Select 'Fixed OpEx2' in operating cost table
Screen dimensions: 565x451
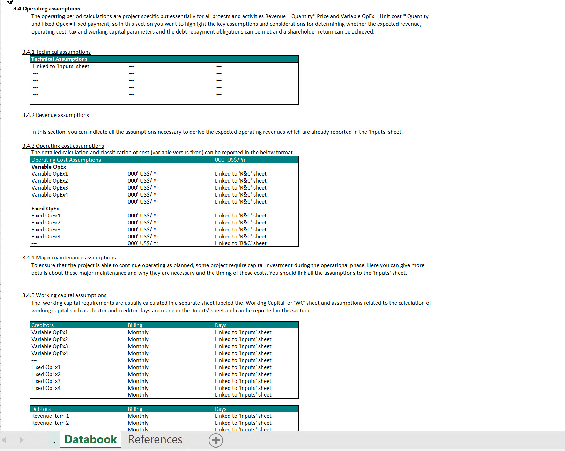tap(46, 223)
